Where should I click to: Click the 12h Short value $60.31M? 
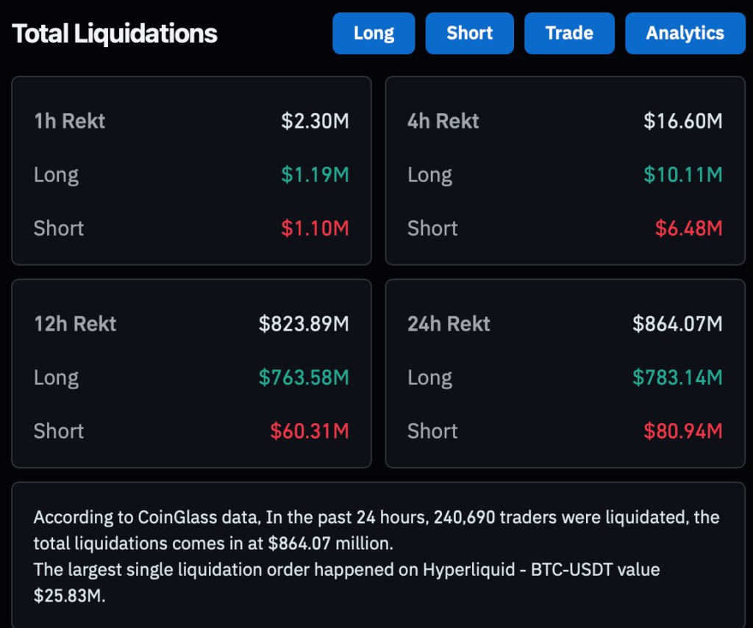309,431
